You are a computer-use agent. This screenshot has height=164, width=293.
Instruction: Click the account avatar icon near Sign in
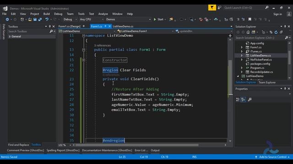point(289,14)
